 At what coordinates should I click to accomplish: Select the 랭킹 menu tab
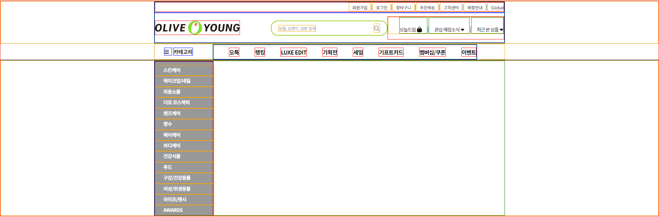point(260,52)
